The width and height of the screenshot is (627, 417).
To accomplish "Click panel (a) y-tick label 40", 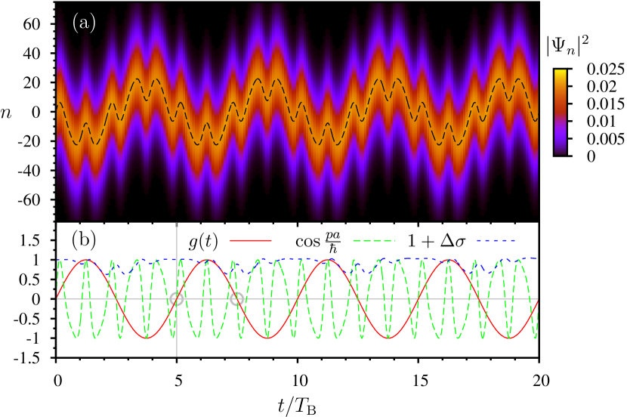I will coord(32,53).
